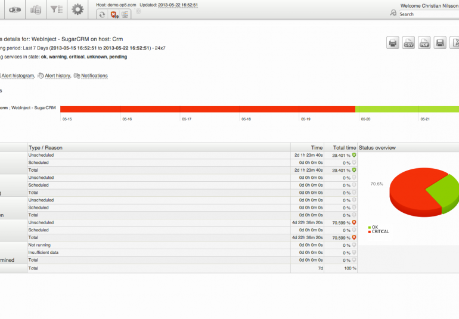Screen dimensions: 459x319
Task: Open the configuration gear menu
Action: point(77,10)
